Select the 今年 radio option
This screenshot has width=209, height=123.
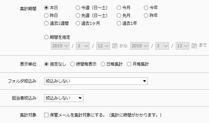tap(146, 7)
